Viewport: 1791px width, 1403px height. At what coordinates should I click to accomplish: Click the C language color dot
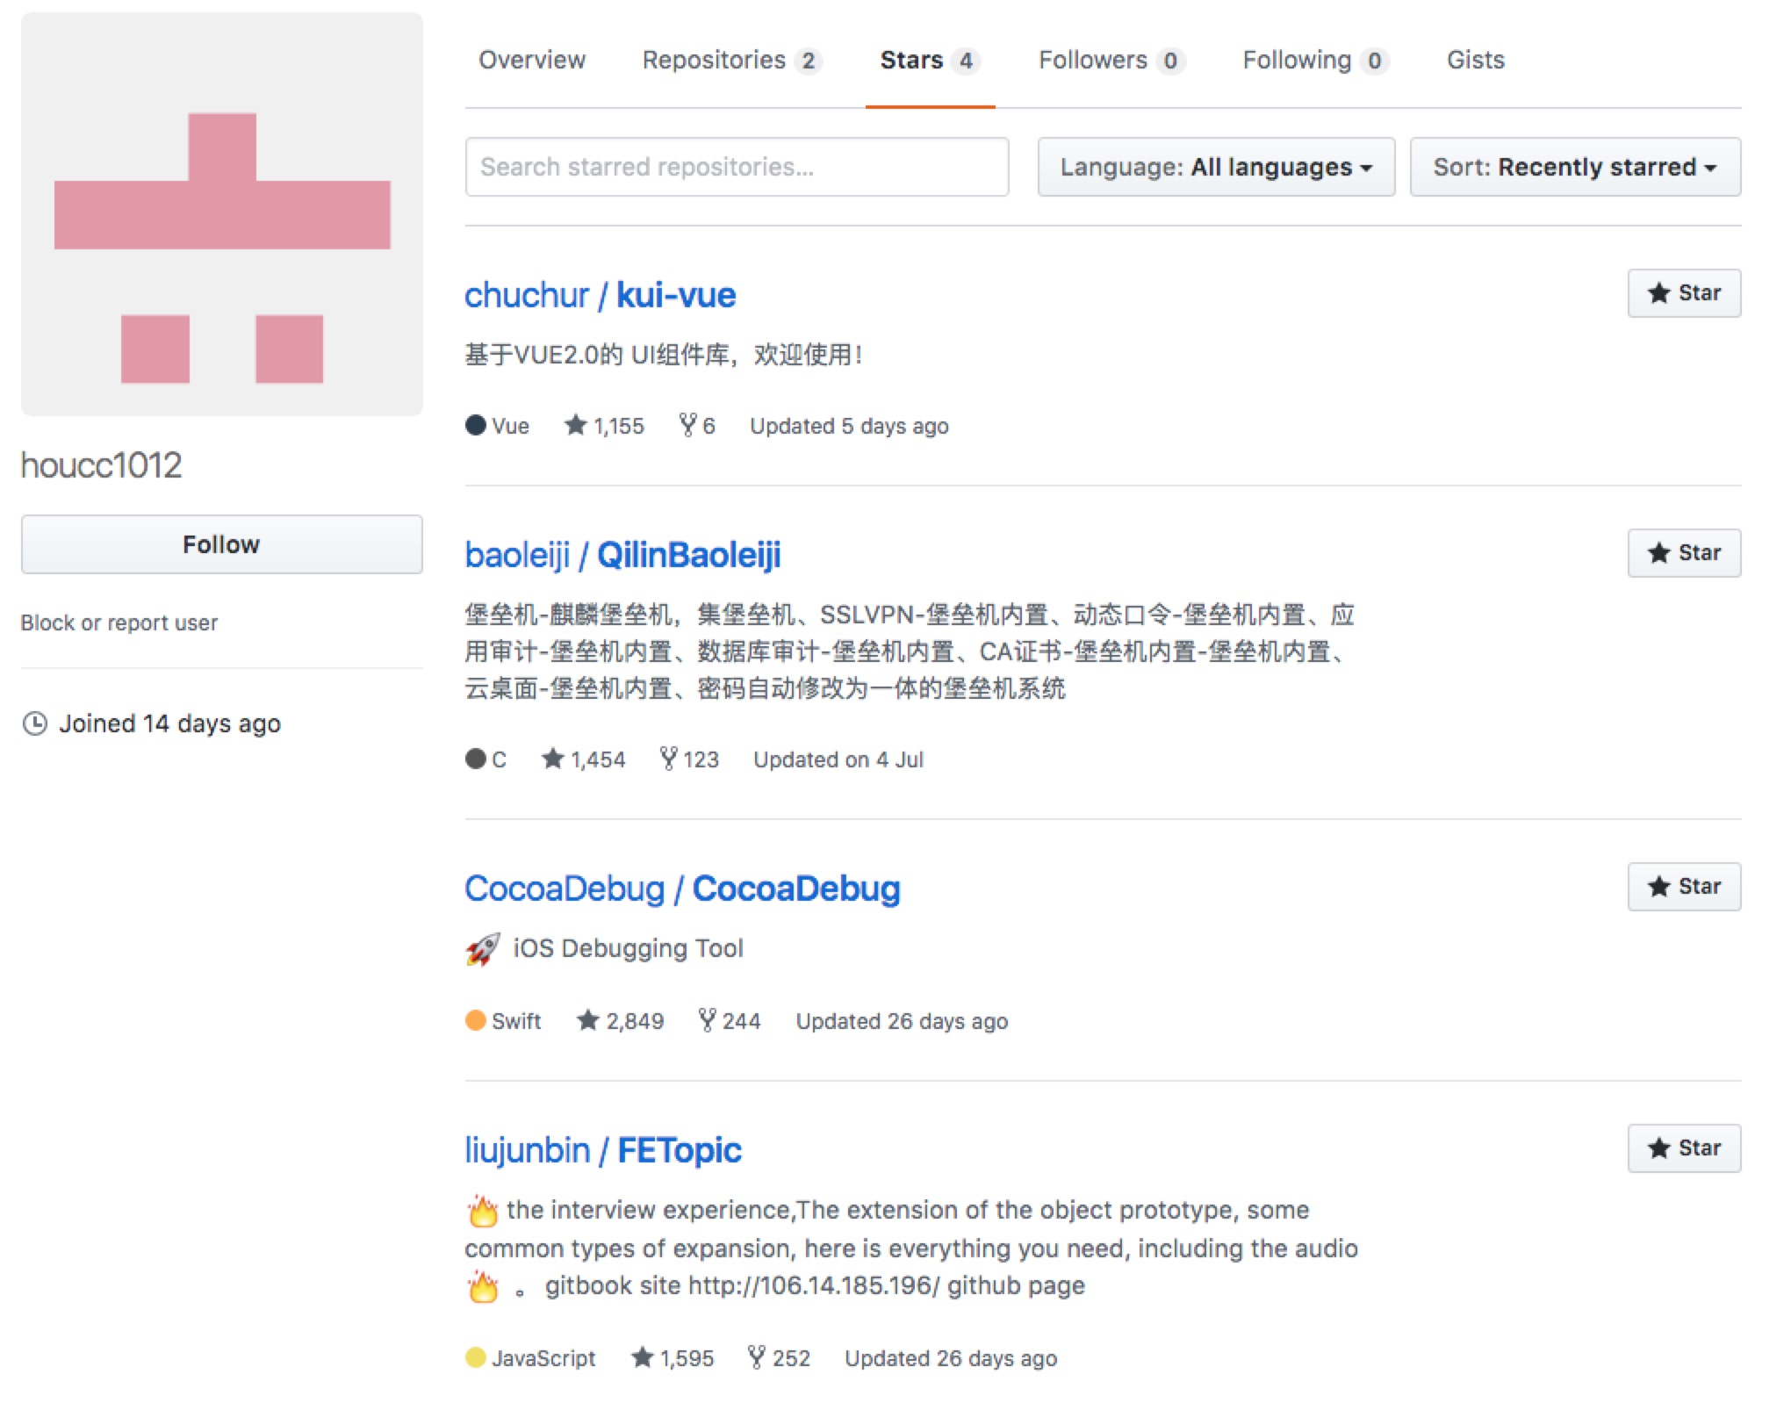tap(476, 759)
